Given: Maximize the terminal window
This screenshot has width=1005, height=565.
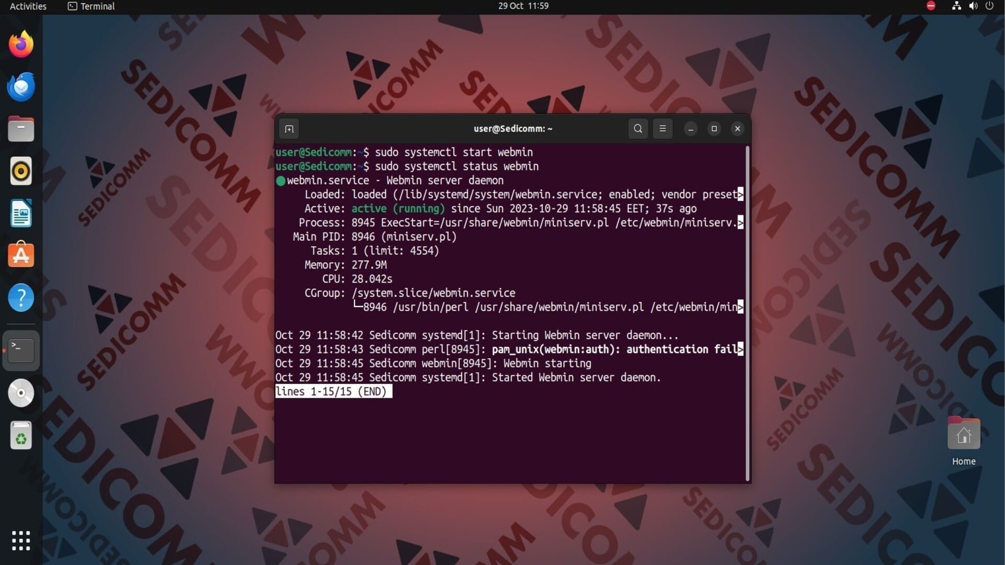Looking at the screenshot, I should point(714,129).
